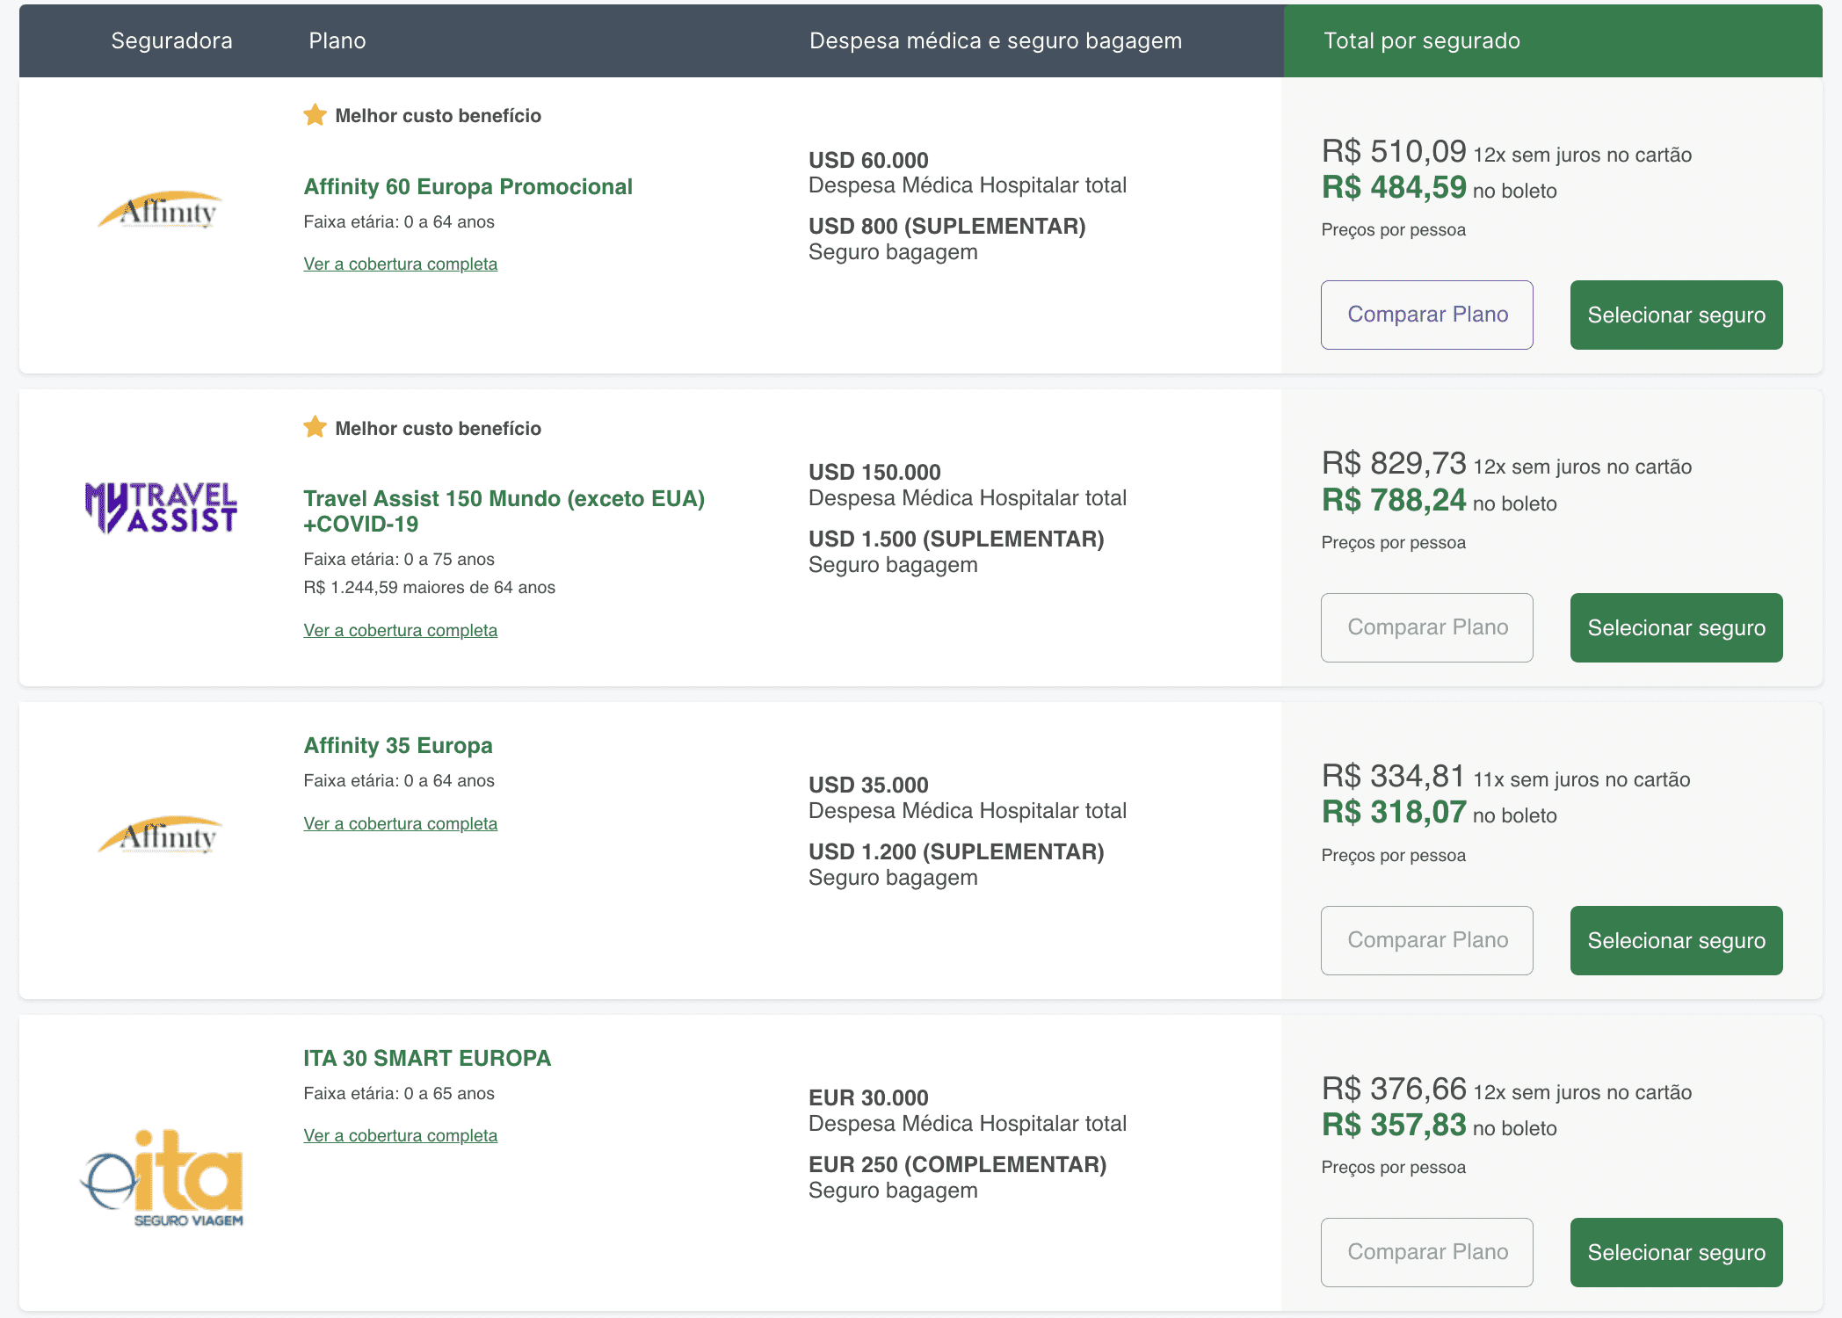Click the Seguradora column header

(x=172, y=40)
